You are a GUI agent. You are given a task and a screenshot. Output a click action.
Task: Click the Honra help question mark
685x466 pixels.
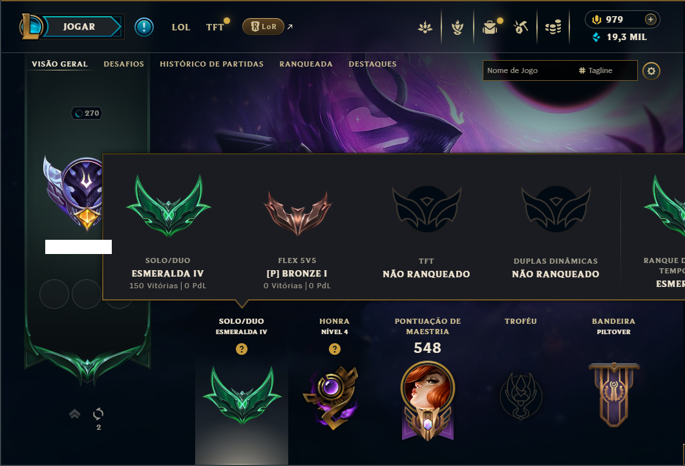coord(335,349)
